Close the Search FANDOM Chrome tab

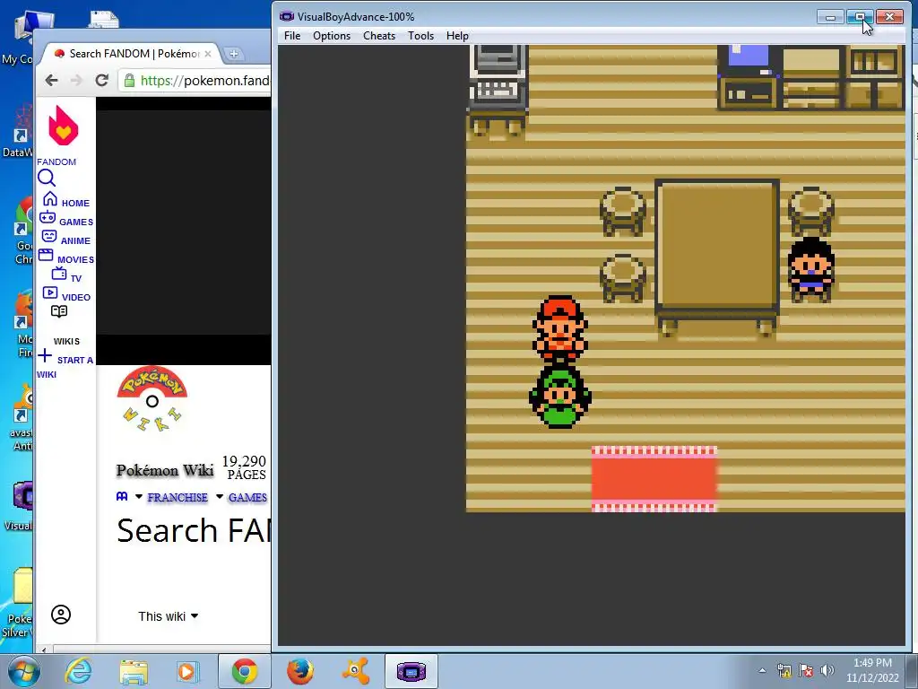pyautogui.click(x=208, y=54)
